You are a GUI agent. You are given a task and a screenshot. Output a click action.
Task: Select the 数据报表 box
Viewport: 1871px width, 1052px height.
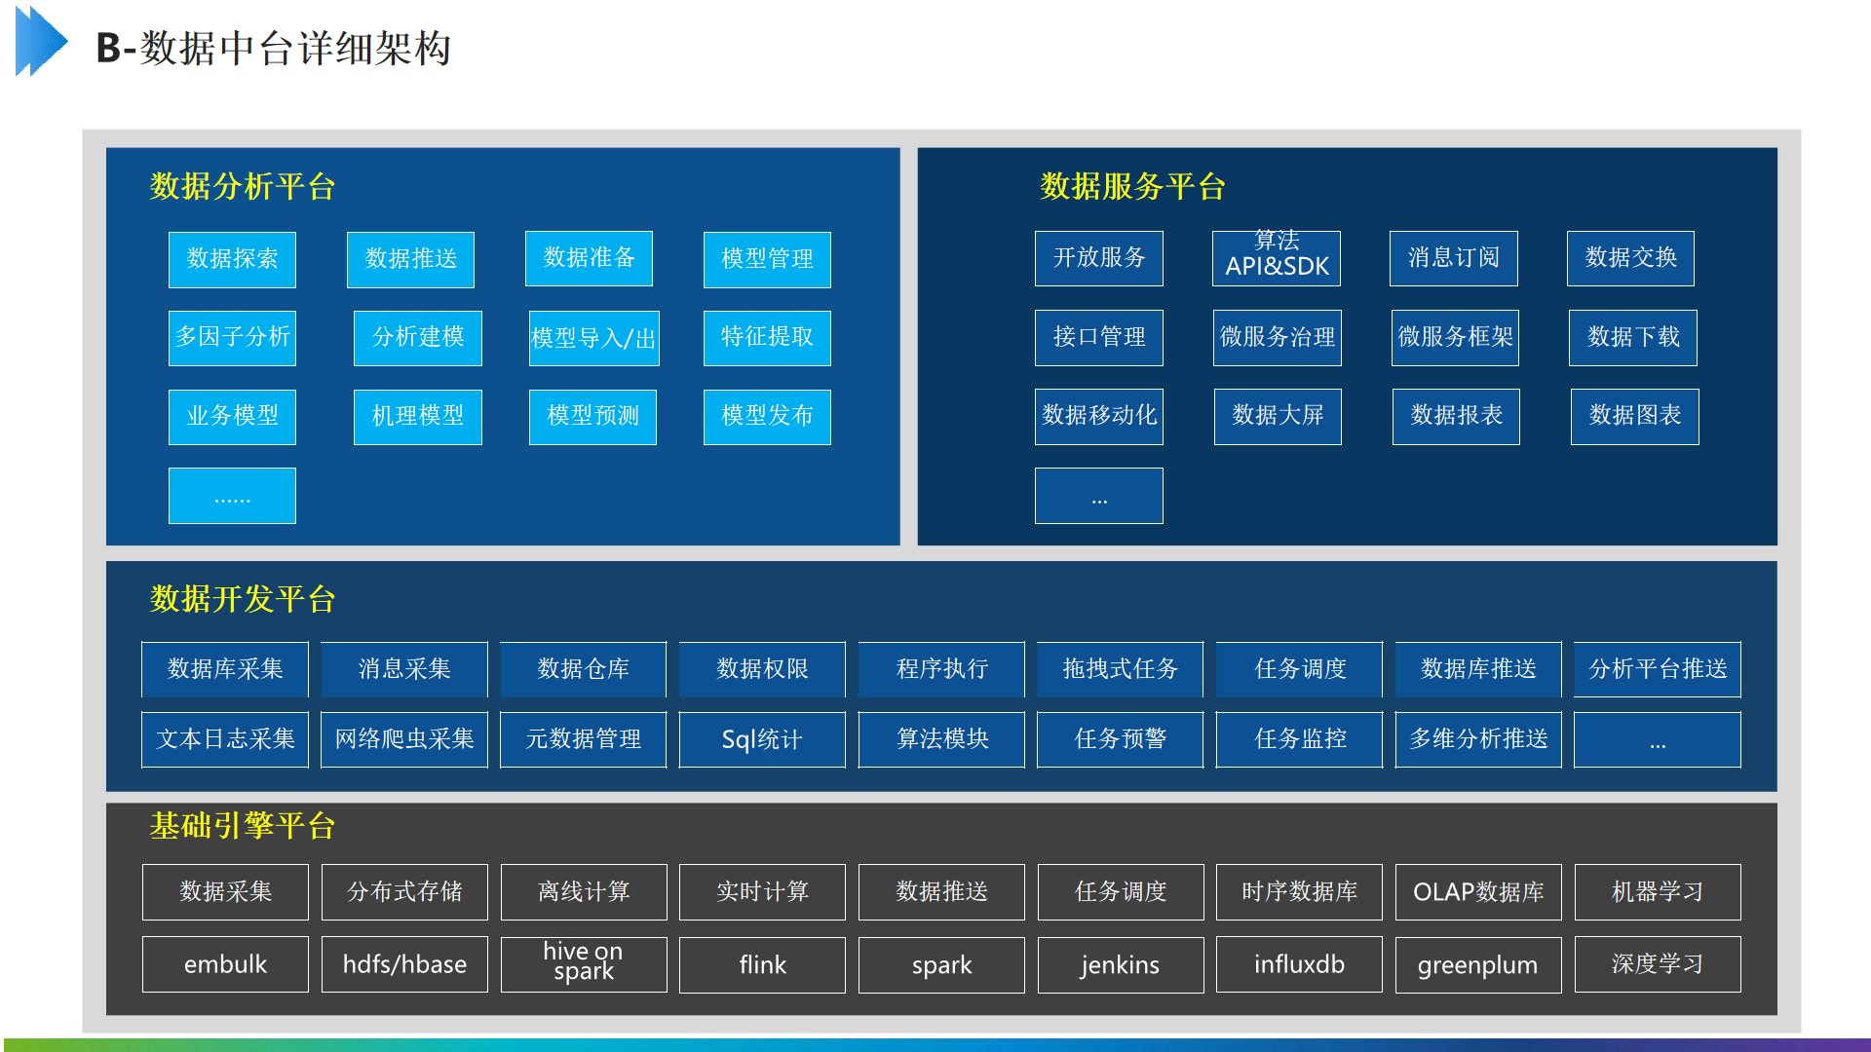1456,417
